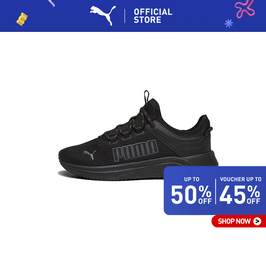Click the heel pull tab of the shoe
The width and height of the screenshot is (266, 266).
[x=209, y=132]
